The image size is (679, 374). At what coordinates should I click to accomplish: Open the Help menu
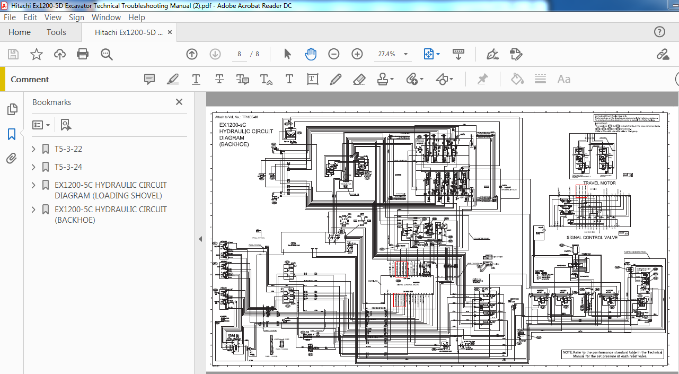coord(137,17)
